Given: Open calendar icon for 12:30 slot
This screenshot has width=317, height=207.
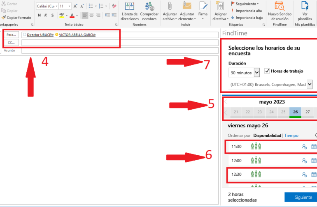Looking at the screenshot, I should pyautogui.click(x=314, y=175).
